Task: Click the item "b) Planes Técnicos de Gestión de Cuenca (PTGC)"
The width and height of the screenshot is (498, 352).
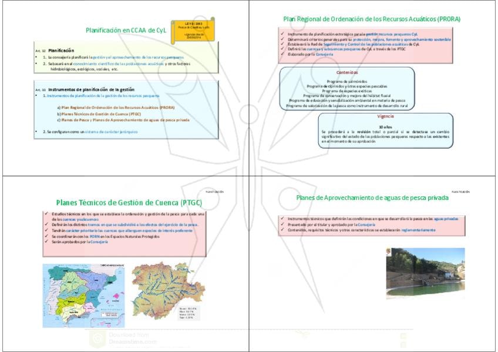Action: [99, 114]
